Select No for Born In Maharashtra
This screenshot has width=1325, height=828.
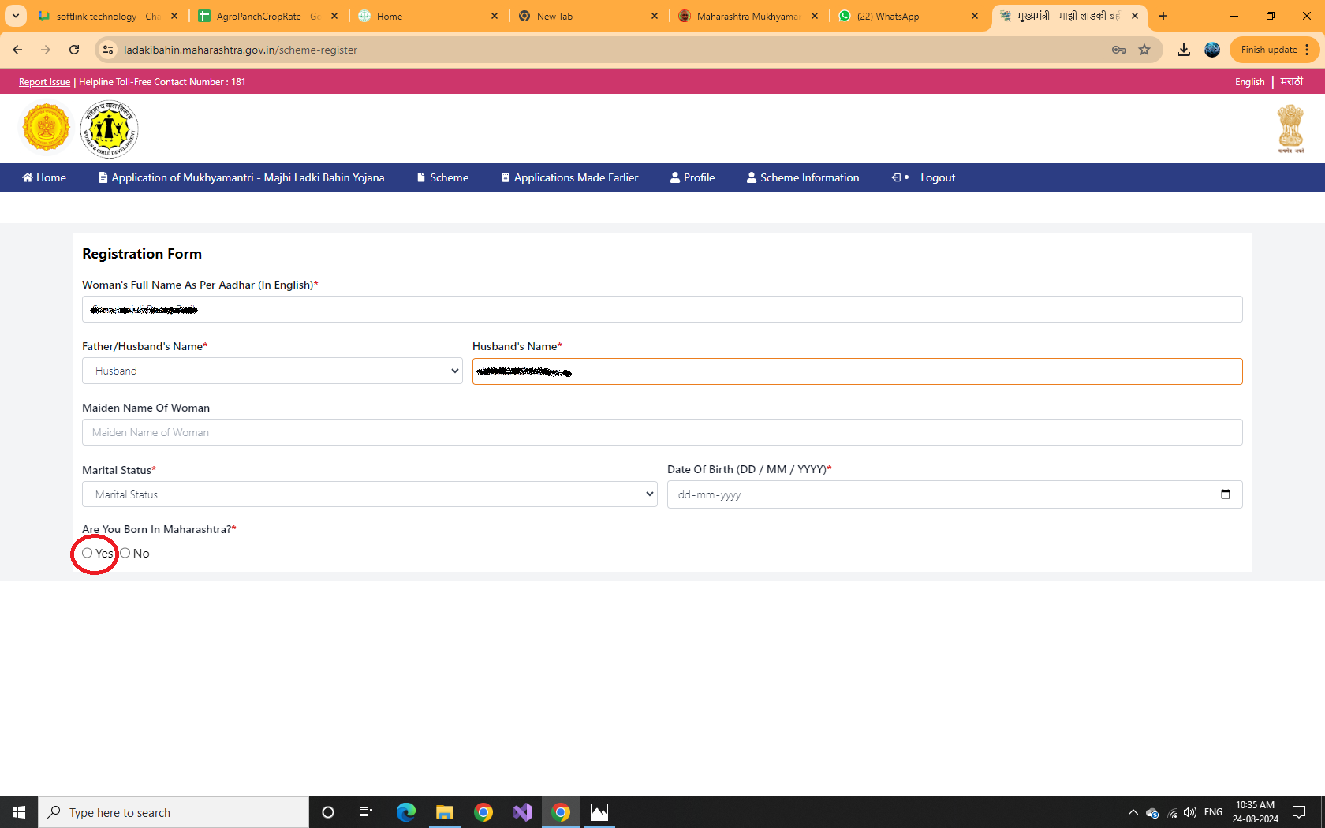coord(125,553)
